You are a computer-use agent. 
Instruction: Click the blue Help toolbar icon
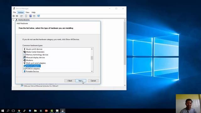[30, 16]
